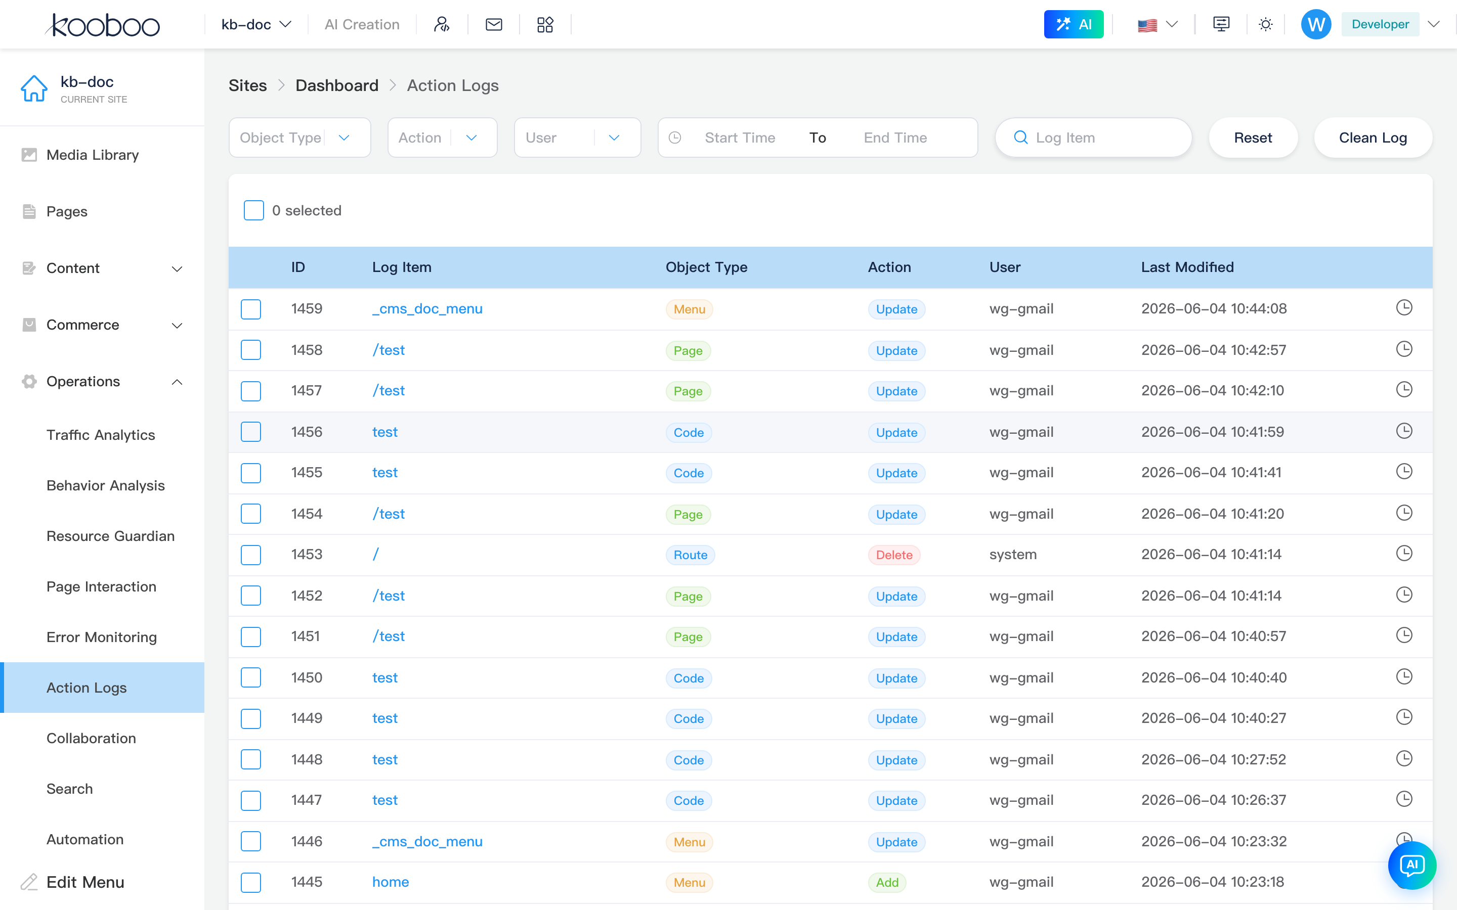Check the box for log 1458
Image resolution: width=1457 pixels, height=910 pixels.
[x=251, y=350]
